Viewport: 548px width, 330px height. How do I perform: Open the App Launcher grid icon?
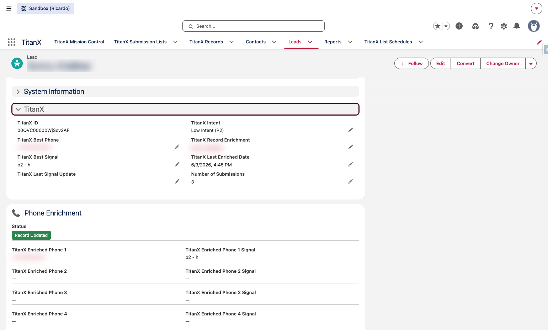tap(11, 42)
